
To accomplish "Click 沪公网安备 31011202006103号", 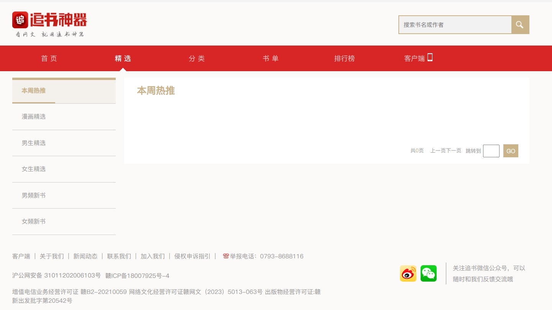I will (56, 276).
